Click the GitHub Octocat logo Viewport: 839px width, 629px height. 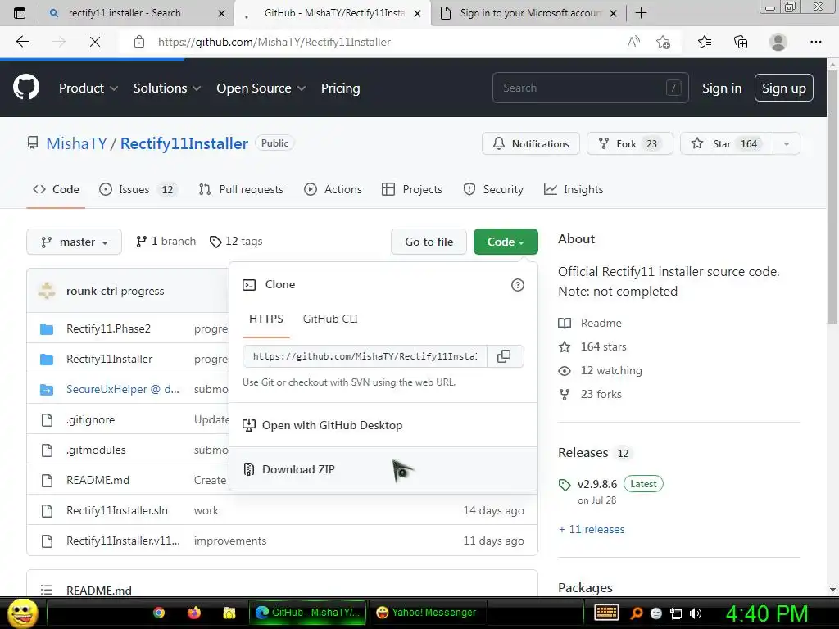pos(25,87)
